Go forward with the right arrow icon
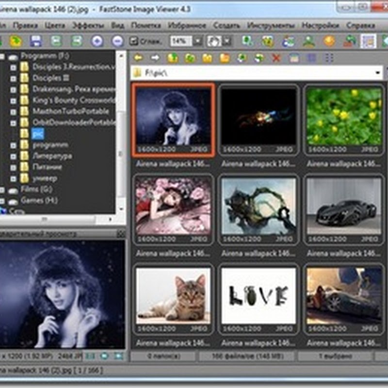 pos(155,58)
